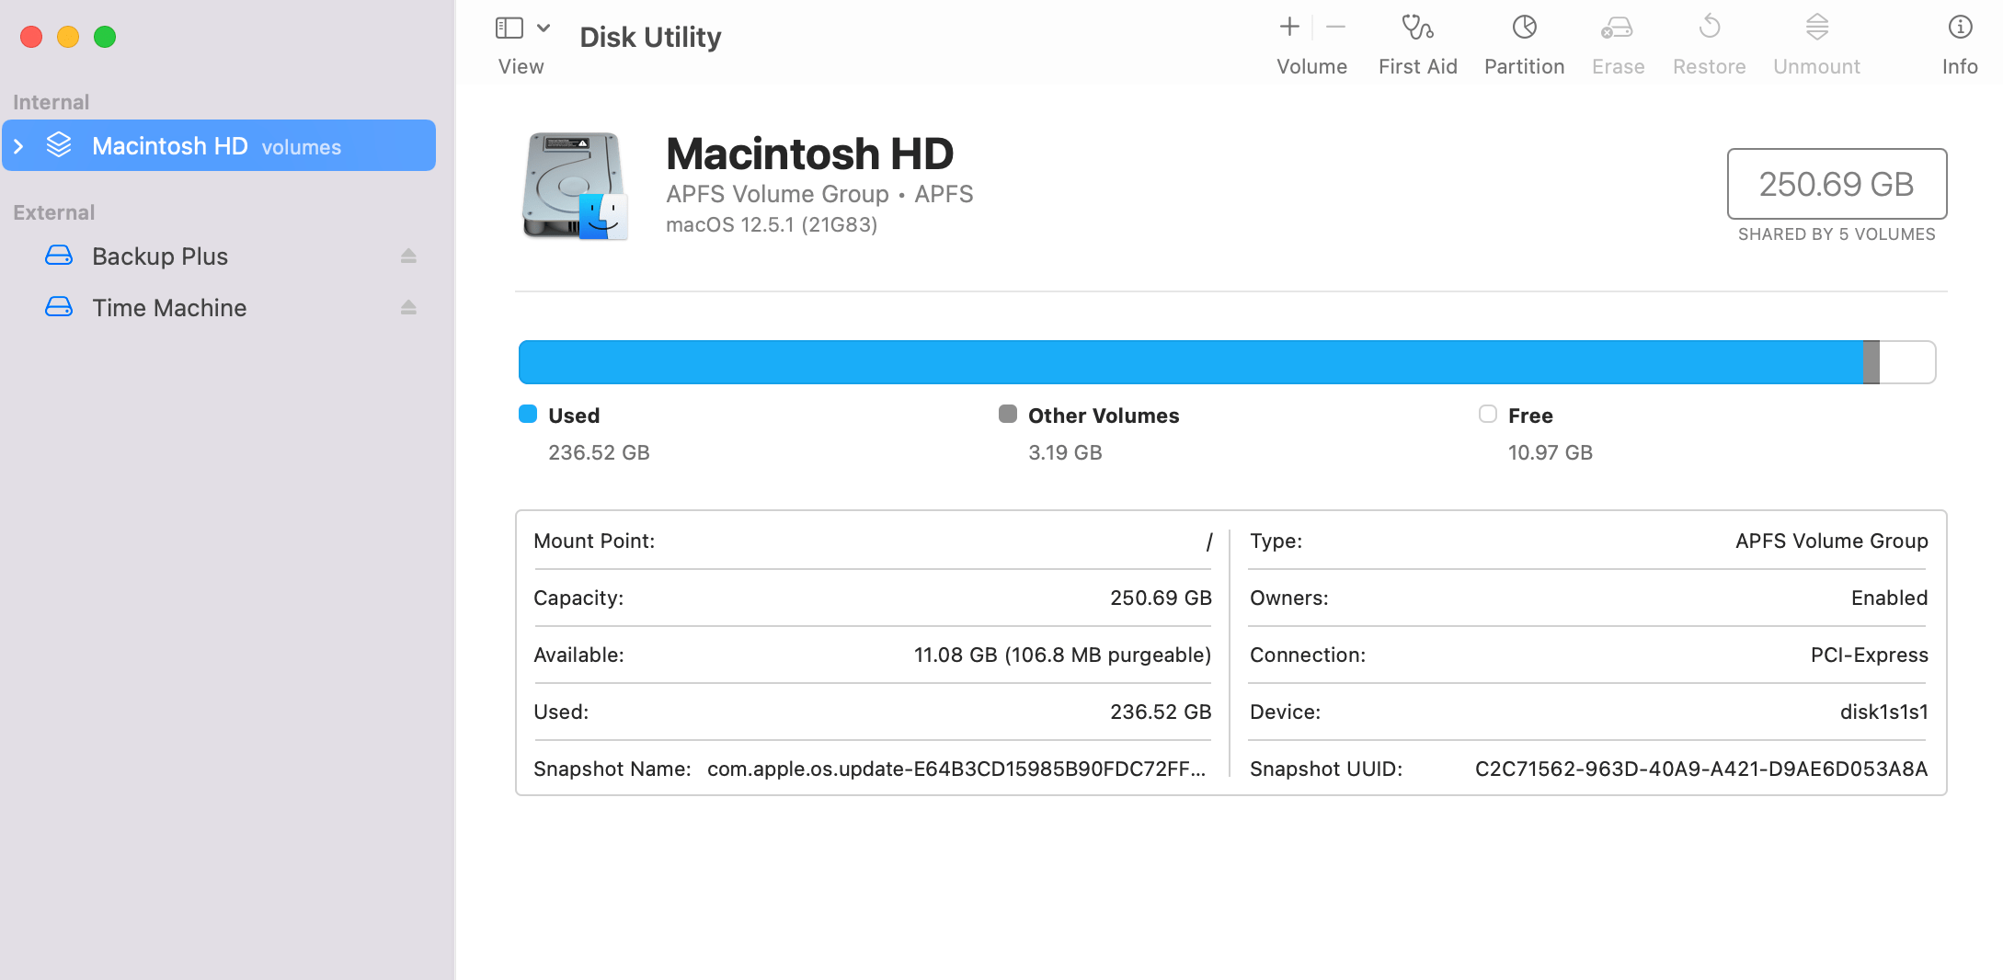This screenshot has height=980, width=2003.
Task: Click the 250.69 GB capacity box
Action: coord(1837,184)
